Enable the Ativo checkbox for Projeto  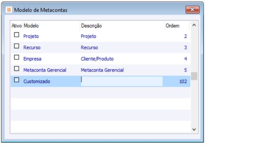pos(16,35)
